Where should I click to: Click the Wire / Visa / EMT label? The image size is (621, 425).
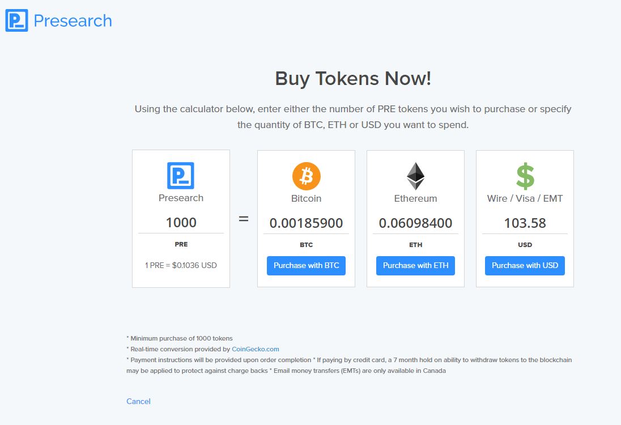pos(525,198)
